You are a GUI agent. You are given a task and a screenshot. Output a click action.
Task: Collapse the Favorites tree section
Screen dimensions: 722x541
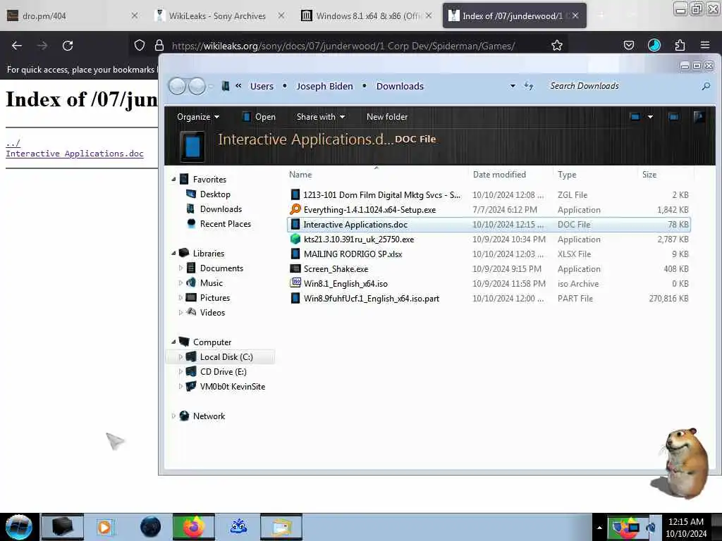[x=173, y=180]
